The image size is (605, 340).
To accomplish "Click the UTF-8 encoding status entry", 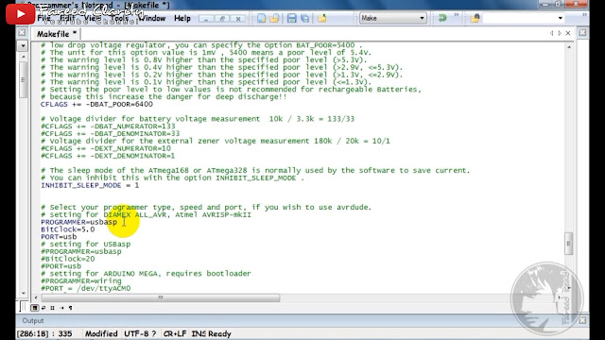I will pyautogui.click(x=140, y=333).
